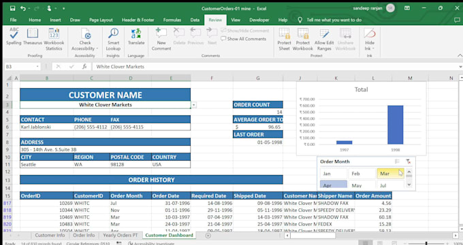This screenshot has height=245, width=463.
Task: Open the Thesaurus tool
Action: [x=33, y=37]
